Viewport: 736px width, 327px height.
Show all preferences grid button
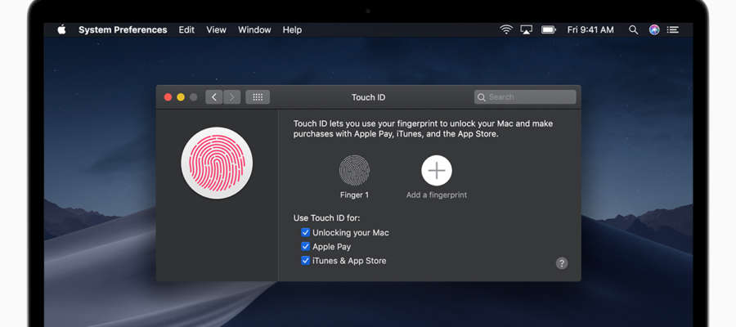point(258,97)
